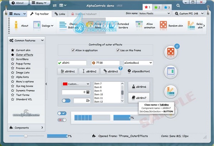The image size is (214, 146).
Task: Click the open folder icon in file field
Action: [88, 101]
